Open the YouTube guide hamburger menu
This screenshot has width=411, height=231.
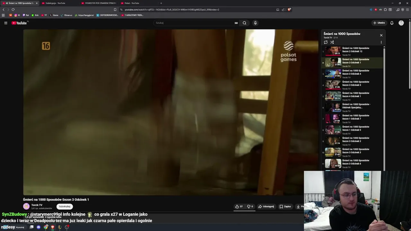click(5, 23)
